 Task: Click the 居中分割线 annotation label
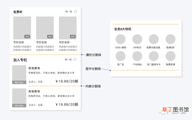[93, 69]
